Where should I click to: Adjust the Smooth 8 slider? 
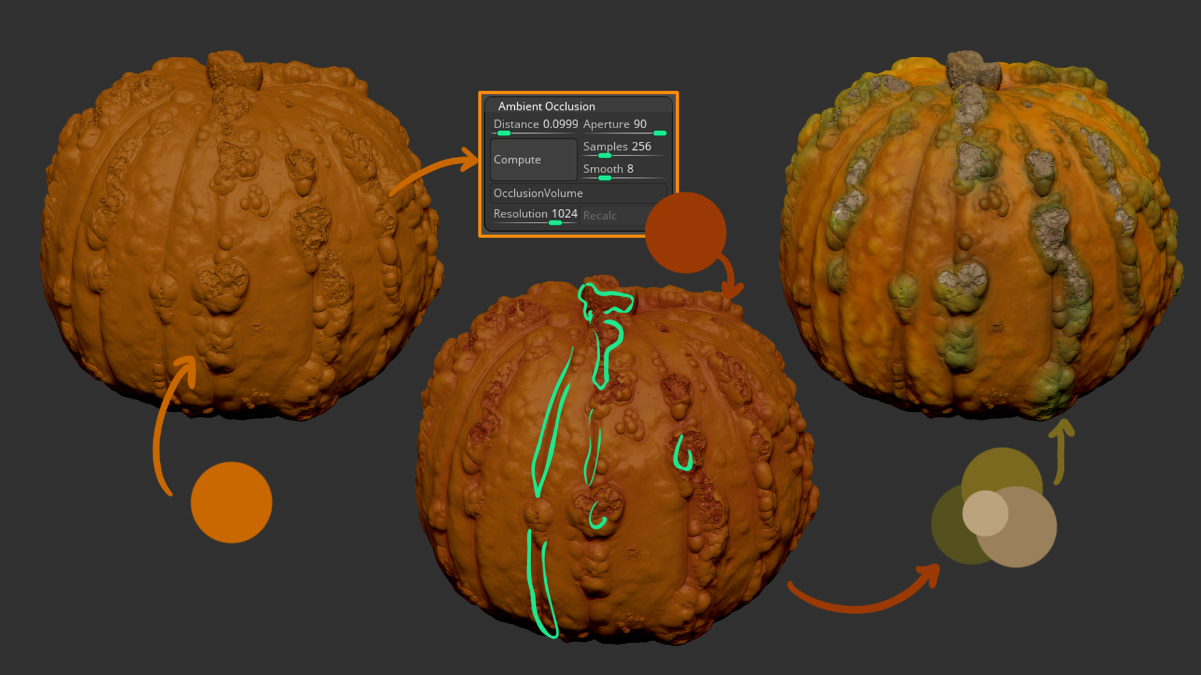[x=624, y=170]
